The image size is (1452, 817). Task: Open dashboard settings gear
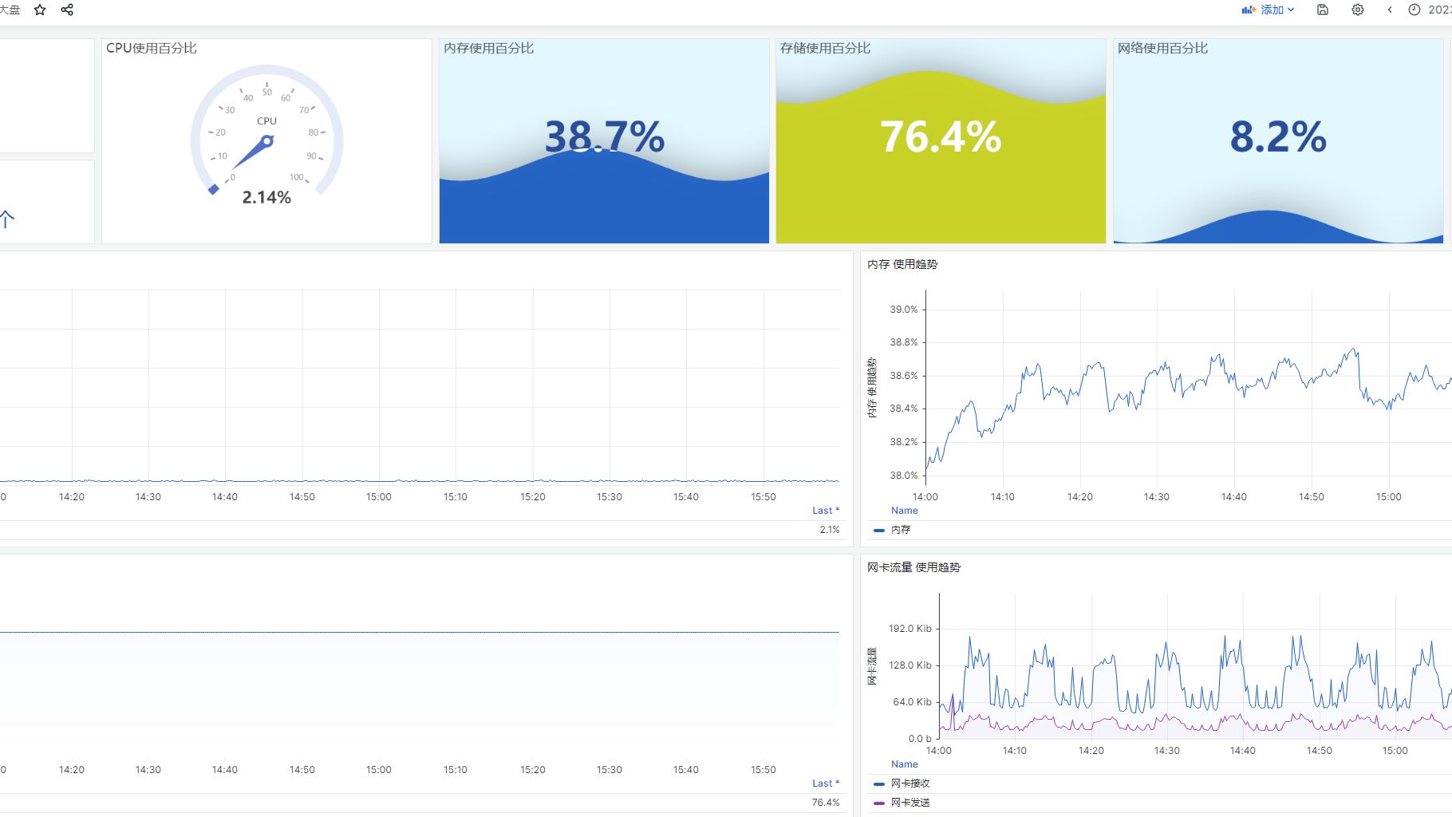pyautogui.click(x=1358, y=10)
